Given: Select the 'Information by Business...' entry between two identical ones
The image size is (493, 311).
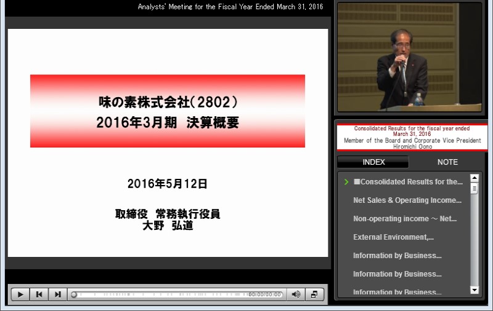Looking at the screenshot, I should tap(397, 274).
